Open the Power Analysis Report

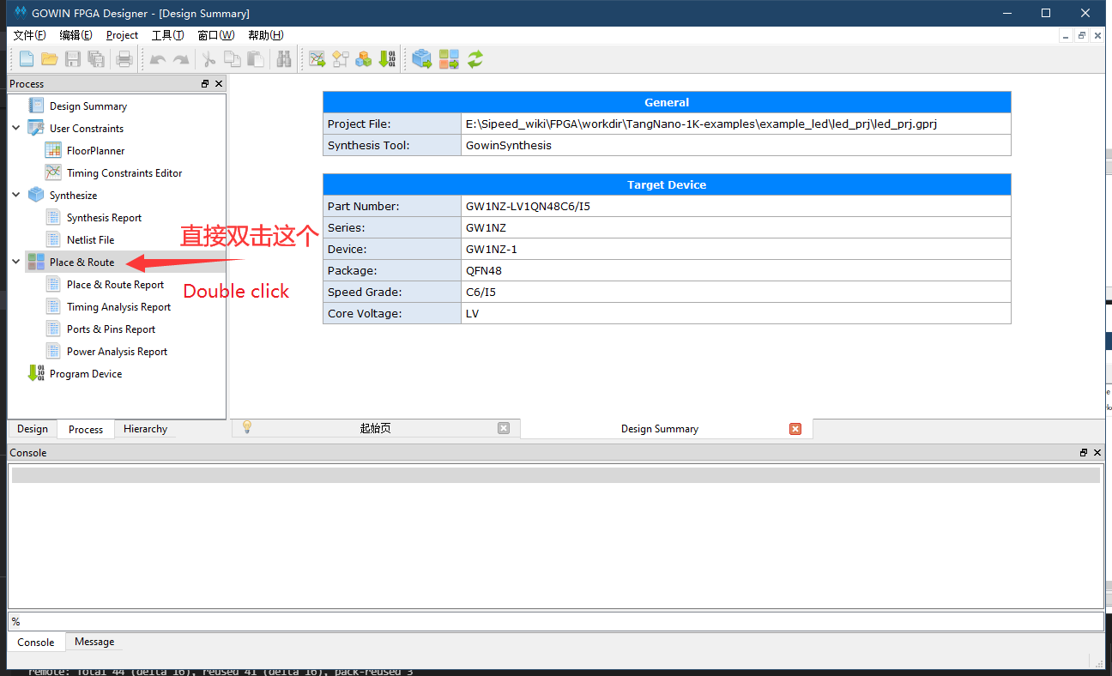[117, 351]
